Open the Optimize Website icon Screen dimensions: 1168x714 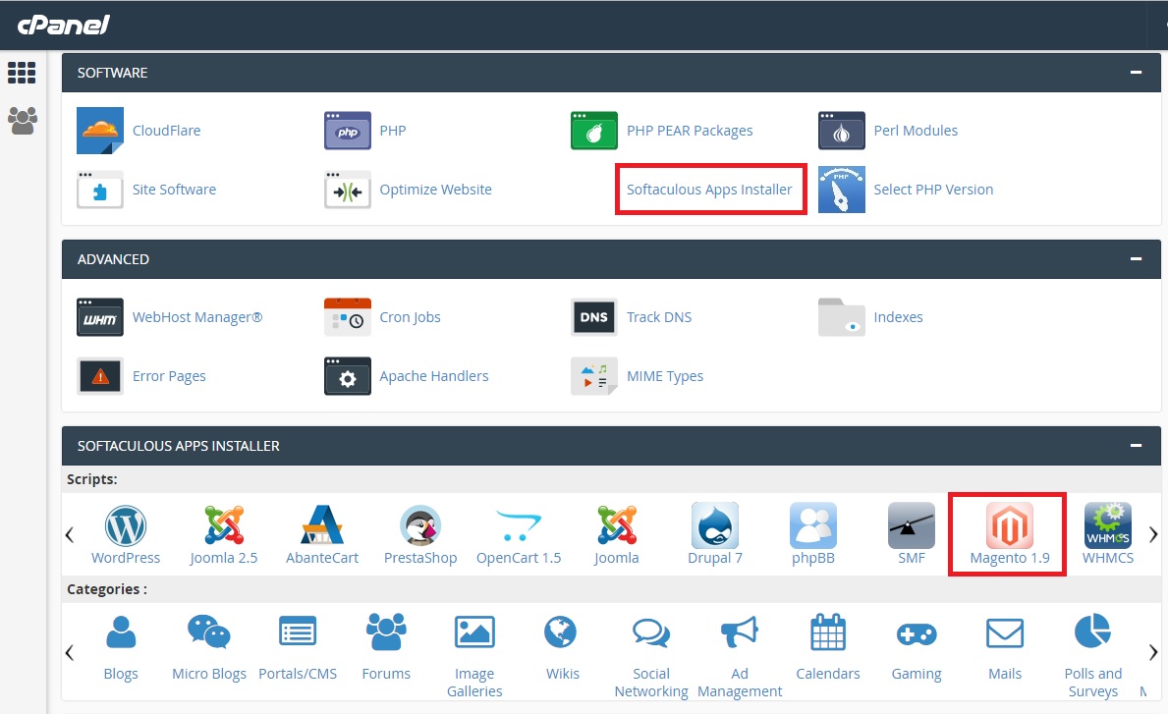(x=347, y=190)
